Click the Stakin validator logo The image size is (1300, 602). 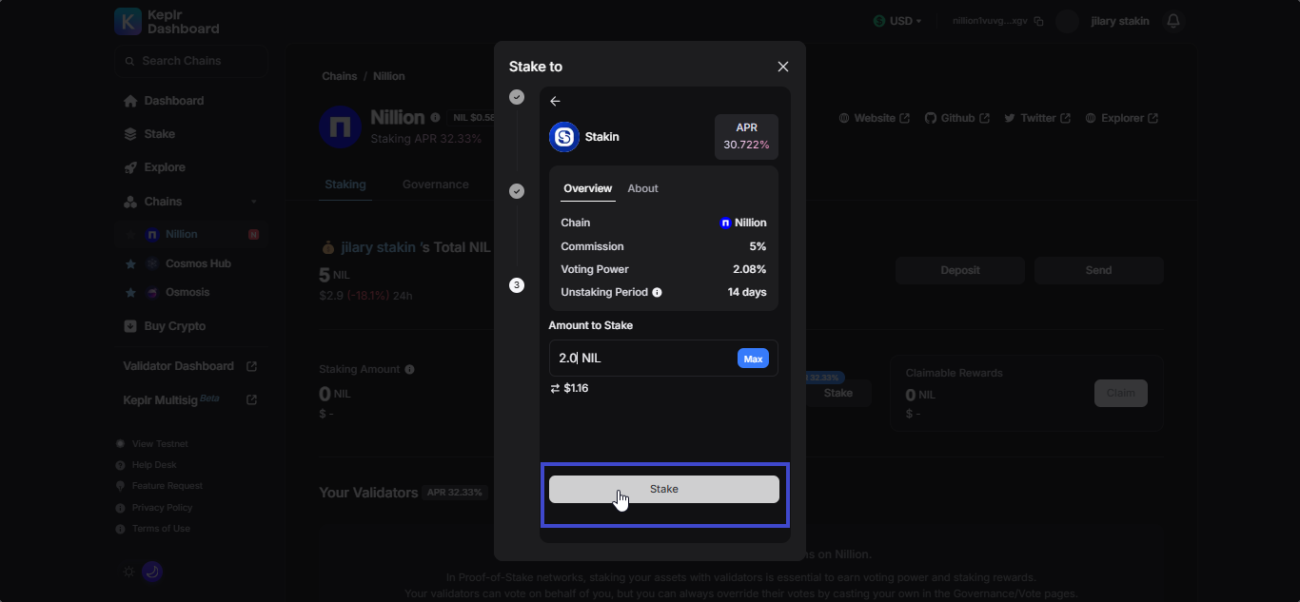[x=564, y=137]
